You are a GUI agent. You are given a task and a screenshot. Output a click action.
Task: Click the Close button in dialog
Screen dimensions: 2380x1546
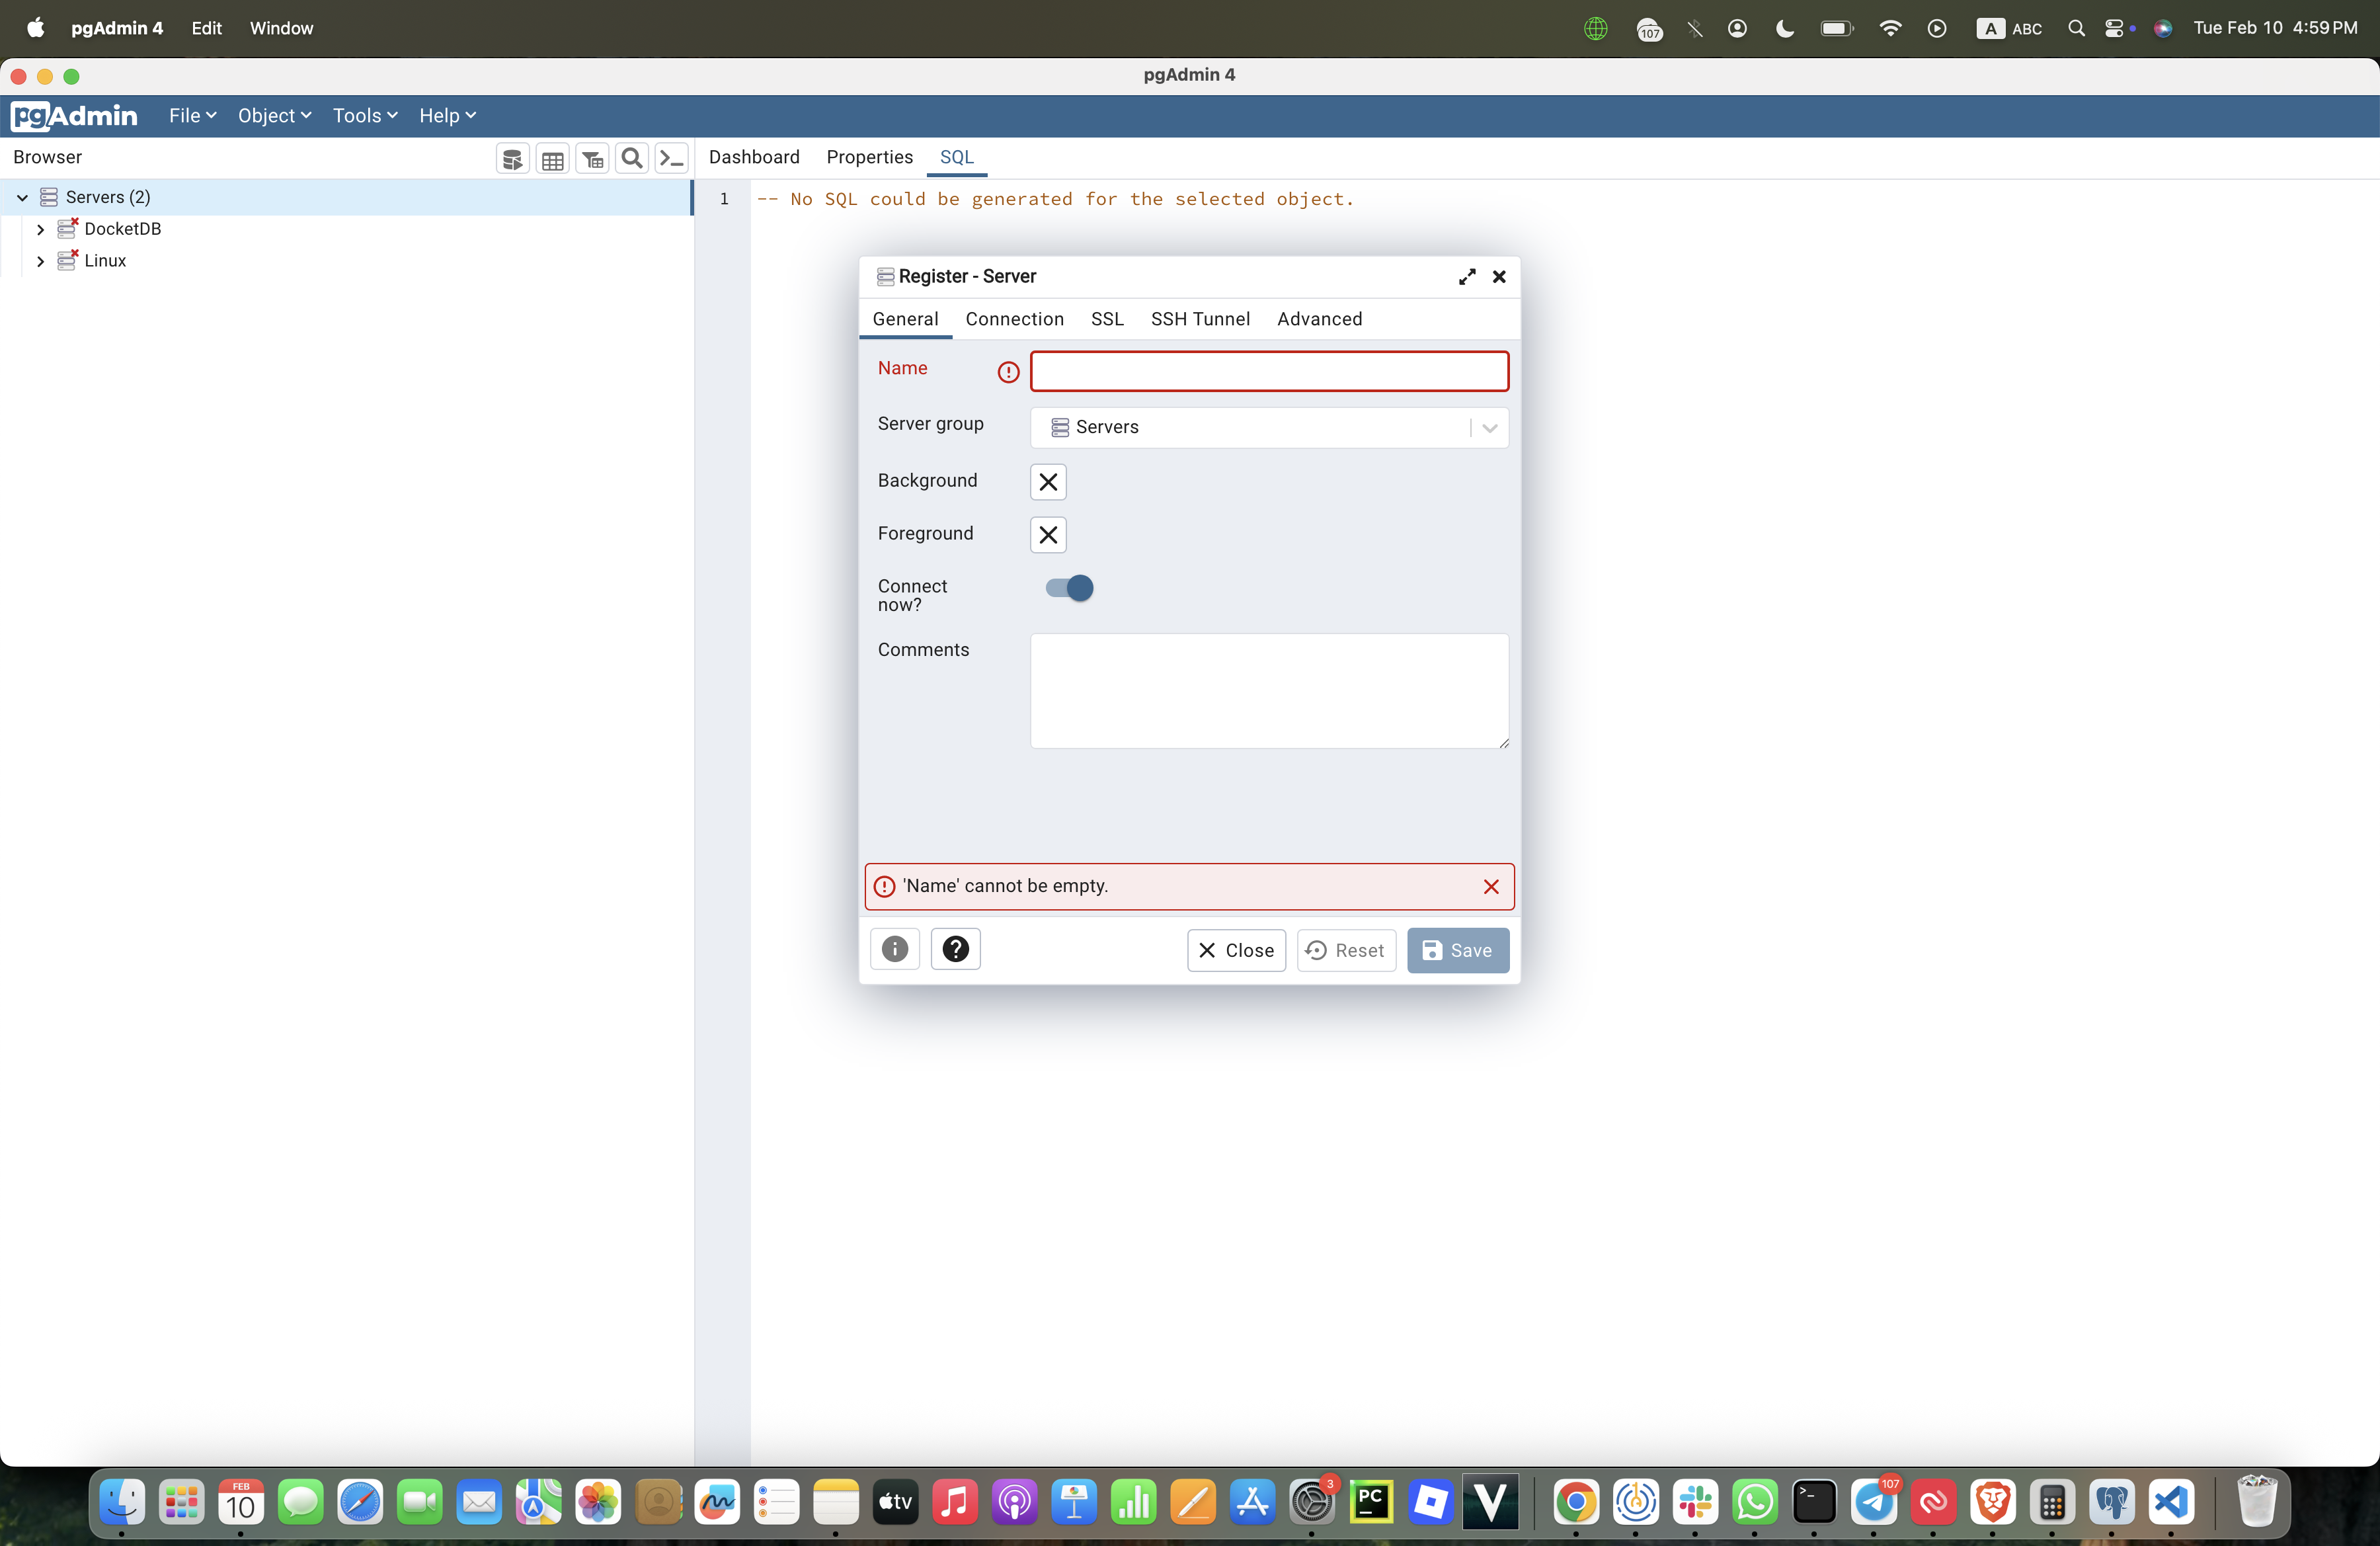click(1236, 950)
